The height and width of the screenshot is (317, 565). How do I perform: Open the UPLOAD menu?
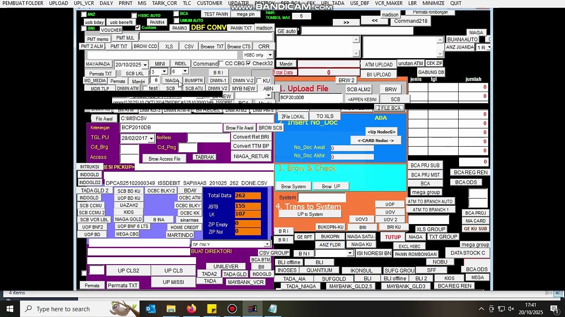tap(58, 3)
